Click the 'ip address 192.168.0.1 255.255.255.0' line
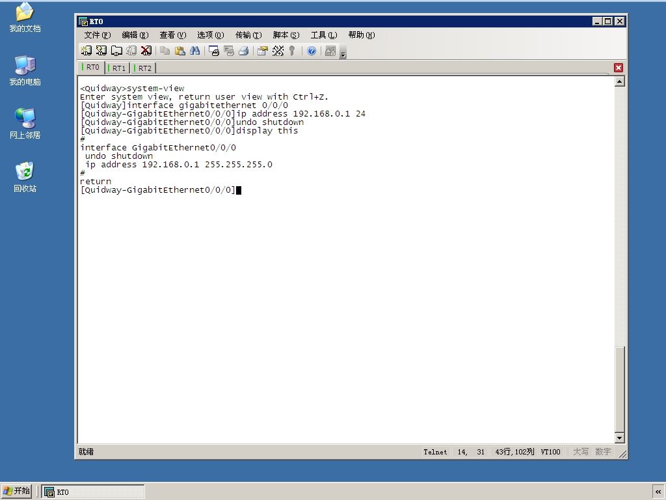This screenshot has height=500, width=666. [179, 165]
